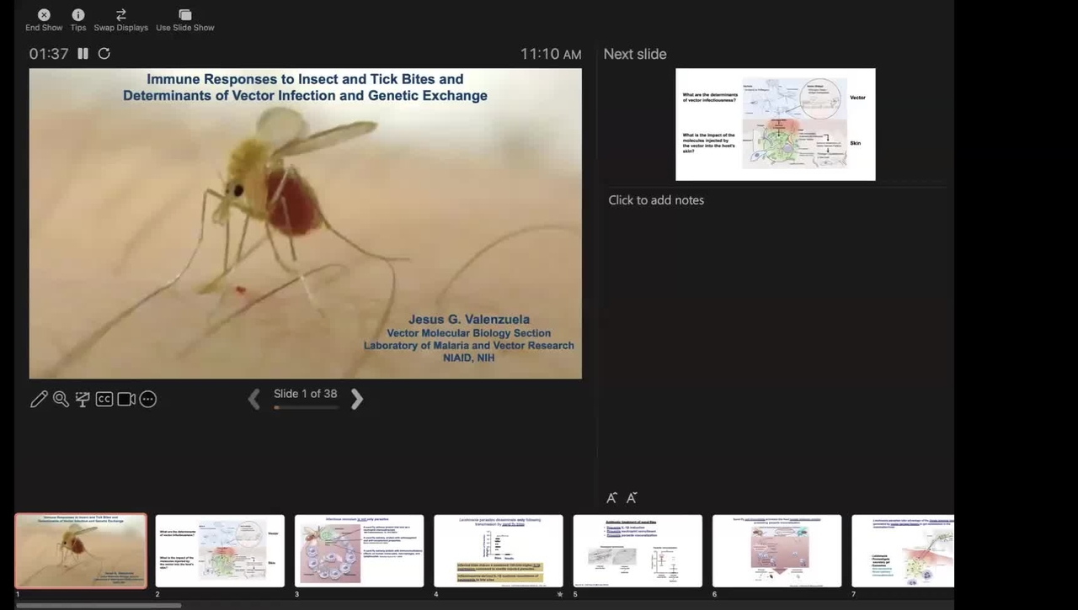The image size is (1078, 610).
Task: Click the filmstrip horizontal scrollbar
Action: pyautogui.click(x=98, y=605)
